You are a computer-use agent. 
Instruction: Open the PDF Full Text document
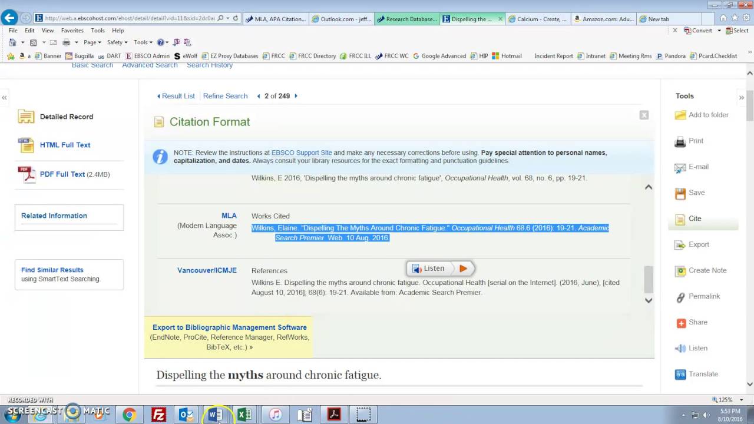tap(64, 174)
